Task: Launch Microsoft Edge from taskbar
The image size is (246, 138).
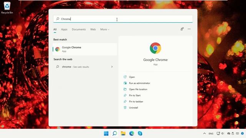Action: tap(131, 133)
